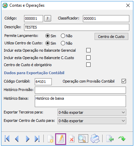134x146 pixels.
Task: Delete the record using the red X icon
Action: (x=72, y=139)
